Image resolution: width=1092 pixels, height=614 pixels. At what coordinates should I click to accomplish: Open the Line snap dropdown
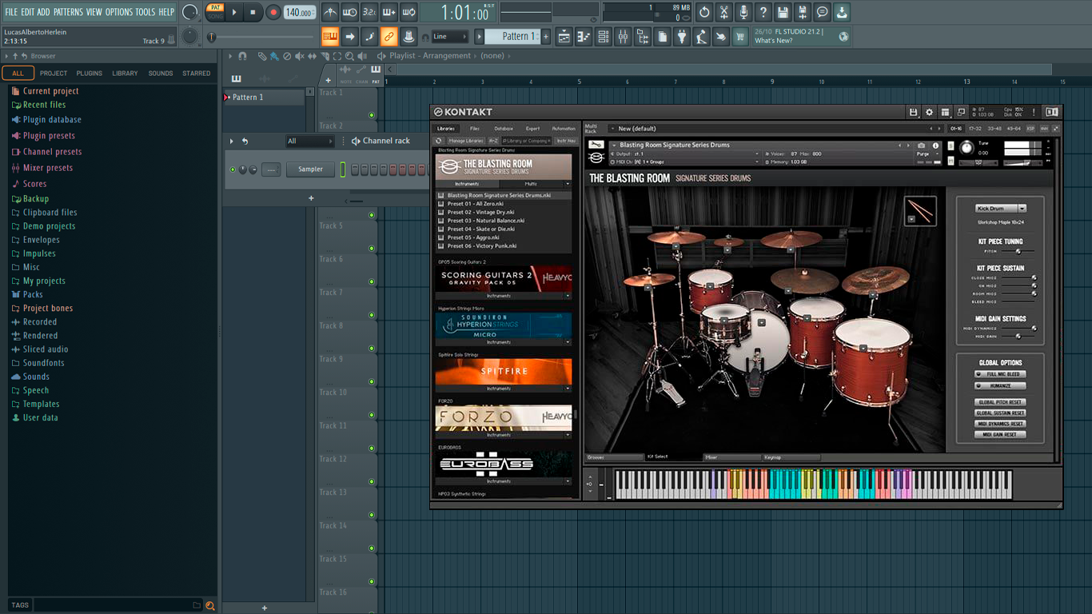449,37
